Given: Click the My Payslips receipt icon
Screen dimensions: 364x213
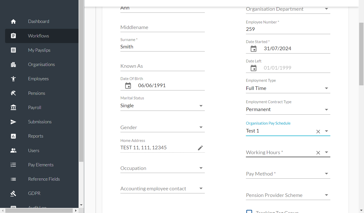Looking at the screenshot, I should pyautogui.click(x=14, y=50).
